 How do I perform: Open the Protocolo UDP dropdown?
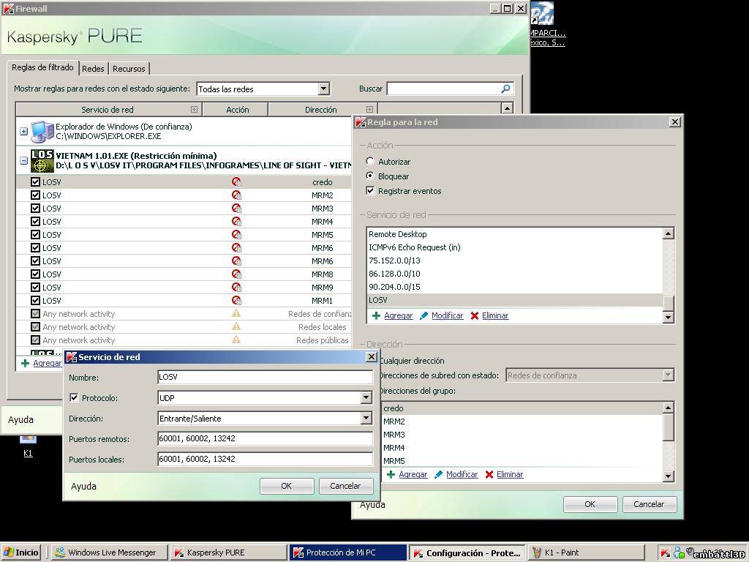tap(366, 397)
